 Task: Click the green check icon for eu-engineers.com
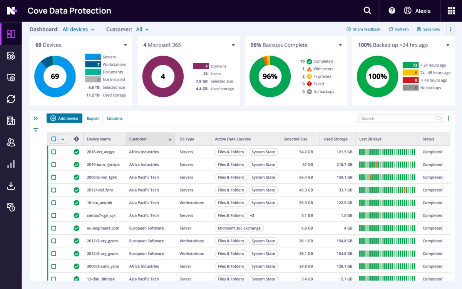[76, 228]
